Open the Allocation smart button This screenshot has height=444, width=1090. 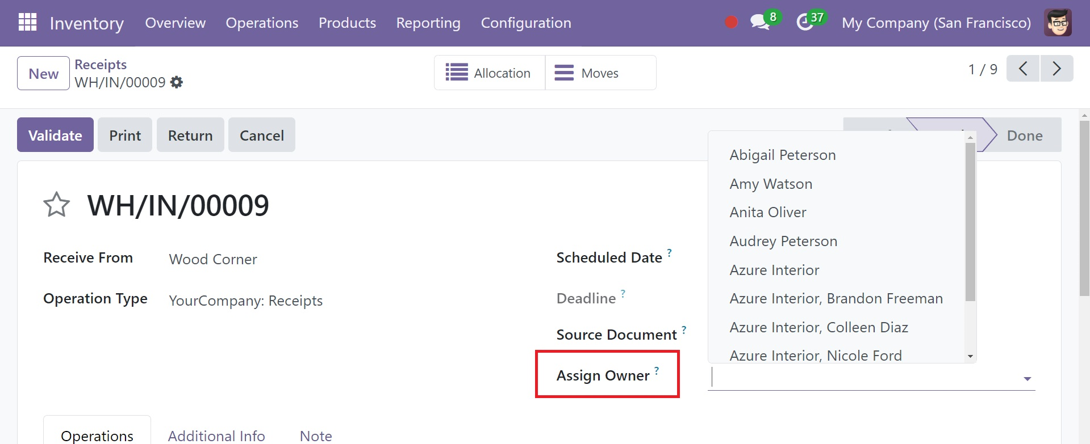(490, 73)
